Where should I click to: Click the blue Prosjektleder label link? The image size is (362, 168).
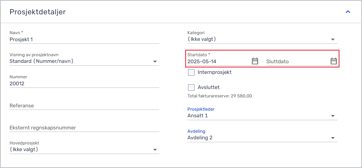[x=201, y=109]
